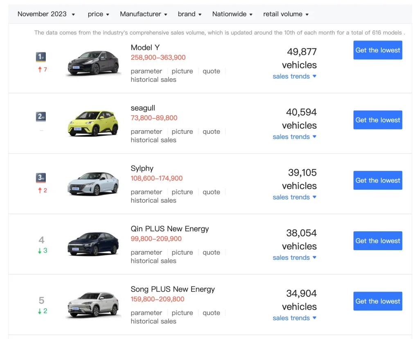The width and height of the screenshot is (419, 339).
Task: Expand the November 2023 date dropdown
Action: point(46,14)
